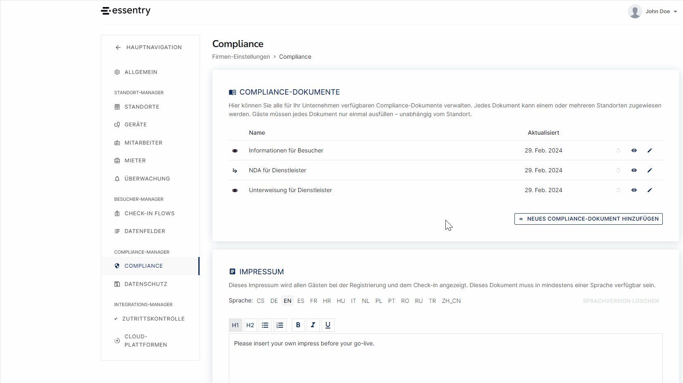Click NDA für Dienstleister document name
The width and height of the screenshot is (683, 383).
click(x=277, y=171)
